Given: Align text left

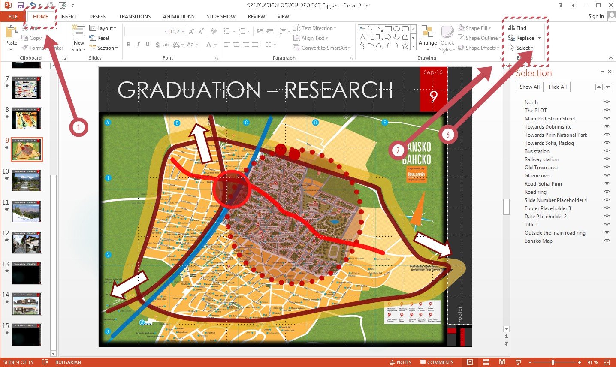Looking at the screenshot, I should [227, 45].
